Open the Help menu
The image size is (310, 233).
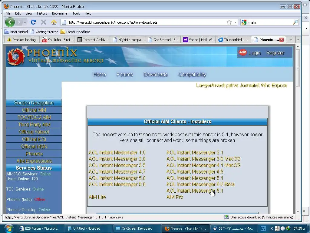tap(88, 13)
